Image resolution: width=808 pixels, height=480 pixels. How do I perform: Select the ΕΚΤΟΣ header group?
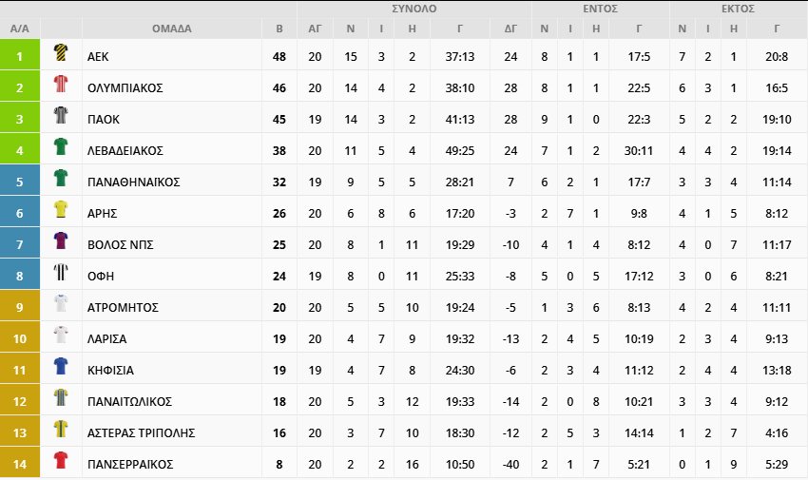[x=738, y=9]
